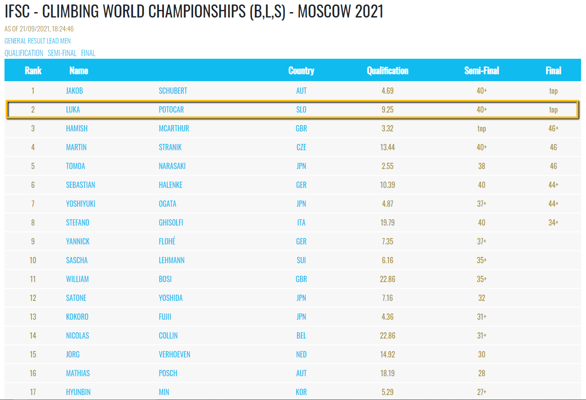Click the Qualification column header
Image resolution: width=586 pixels, height=400 pixels.
tap(387, 70)
